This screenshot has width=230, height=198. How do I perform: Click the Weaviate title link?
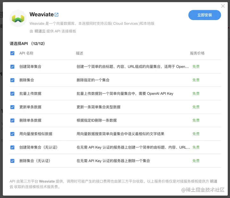coord(42,14)
